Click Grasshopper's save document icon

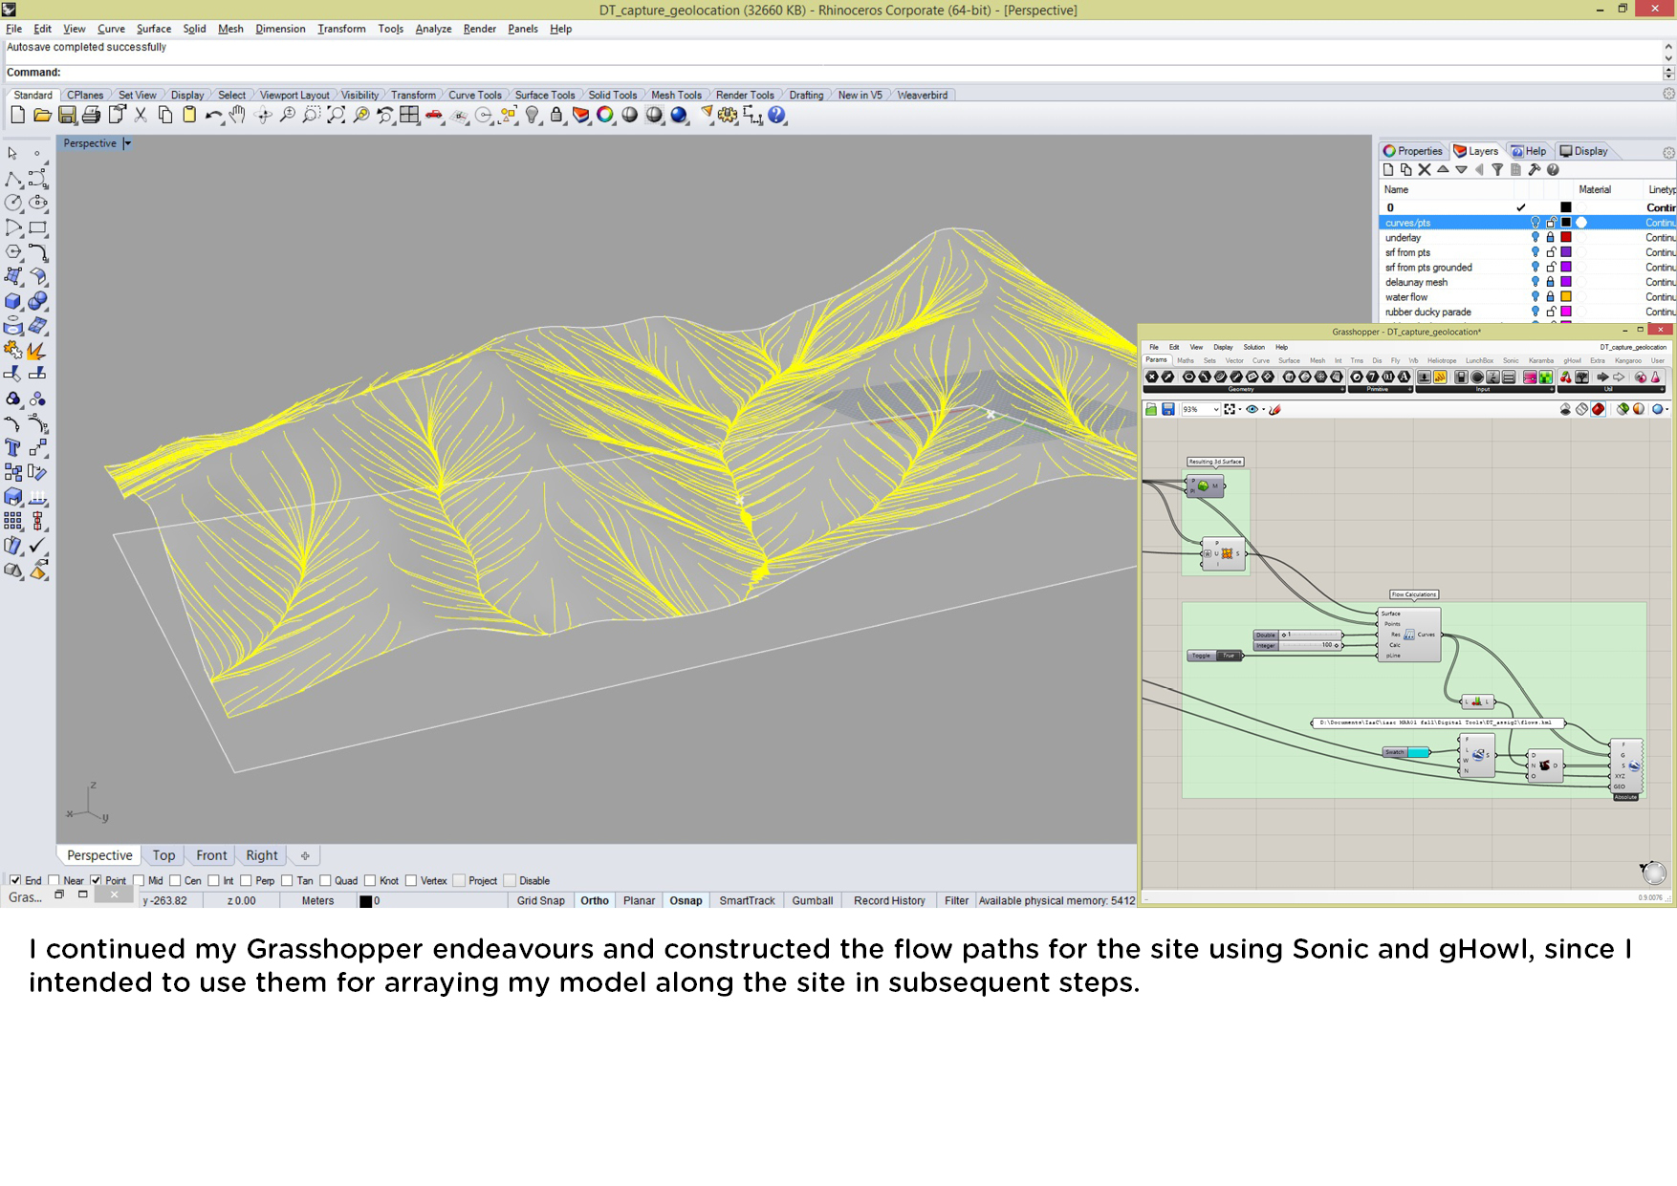pyautogui.click(x=1168, y=409)
